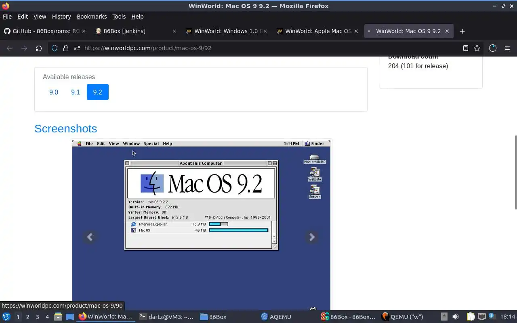Open the dartz@VM3 terminal taskbar item
Viewport: 517px width, 323px height.
point(166,317)
